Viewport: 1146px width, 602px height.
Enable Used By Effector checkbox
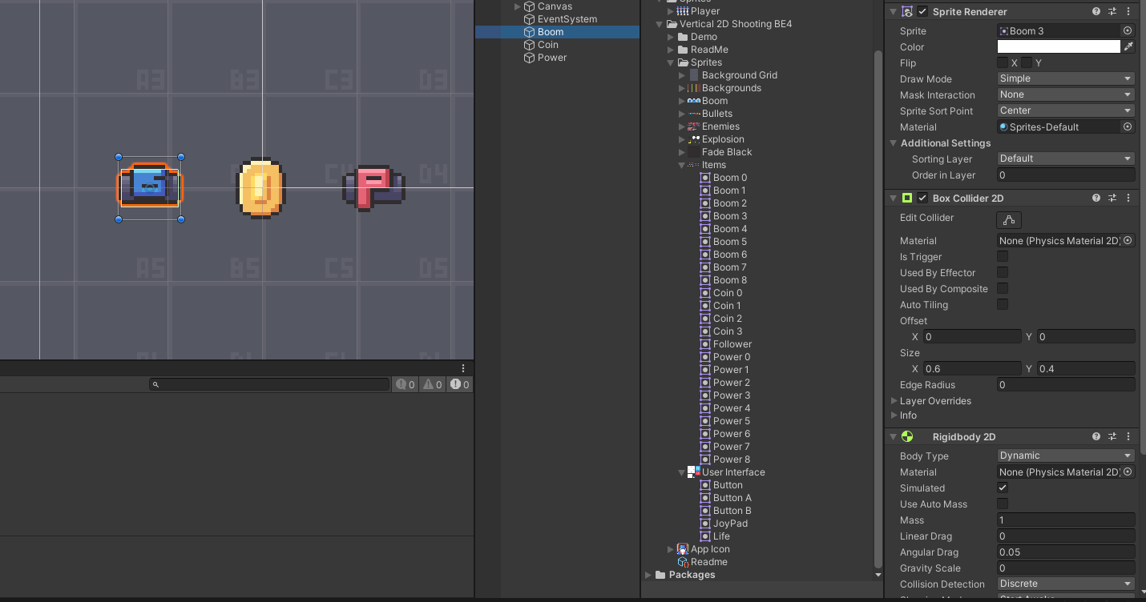pos(1003,272)
